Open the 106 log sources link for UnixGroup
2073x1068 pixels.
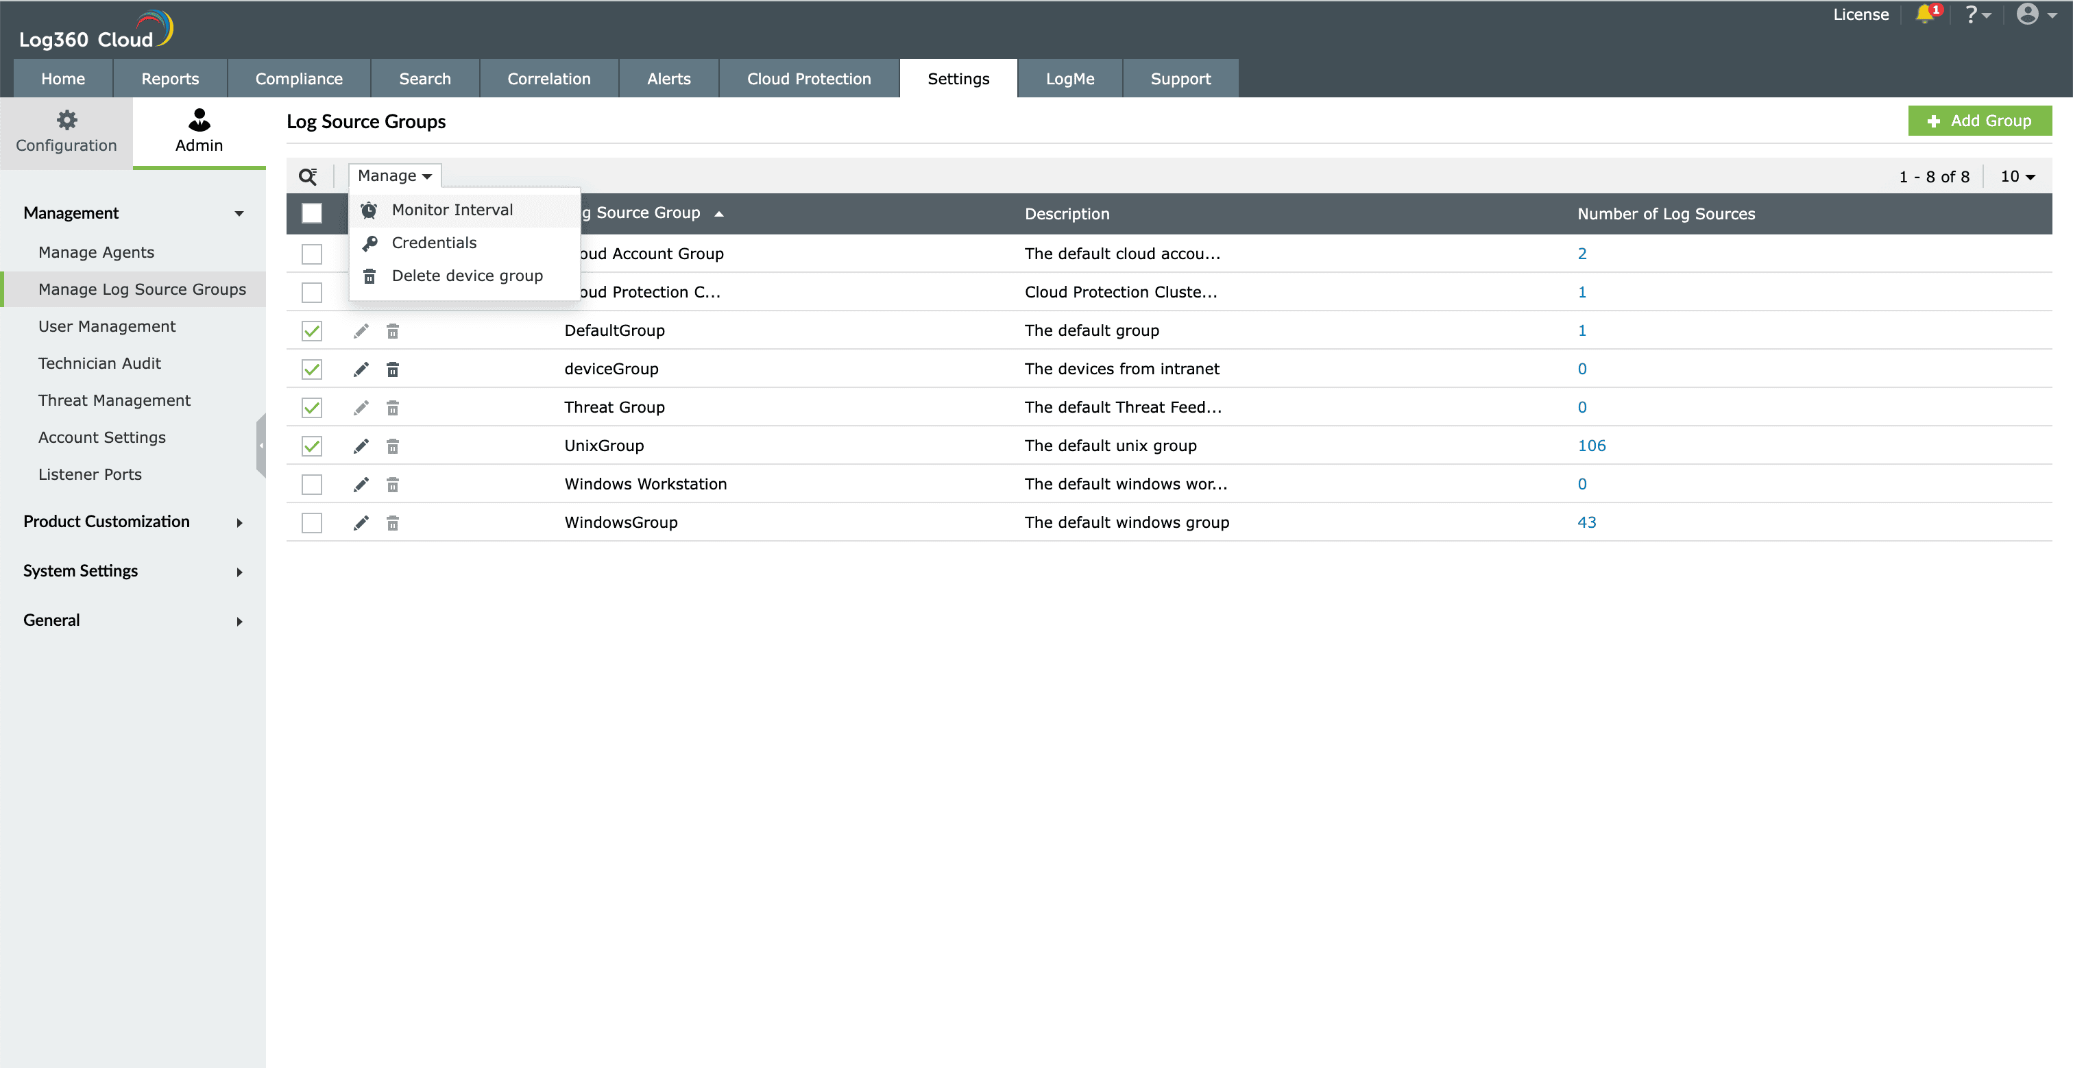pyautogui.click(x=1591, y=446)
